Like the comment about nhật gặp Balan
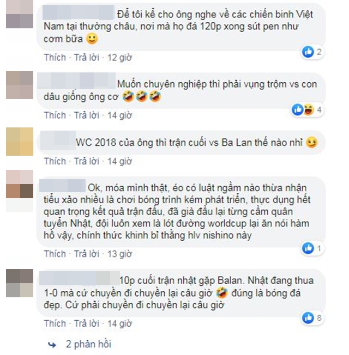Viewport: 349px width, 355px height. click(55, 323)
